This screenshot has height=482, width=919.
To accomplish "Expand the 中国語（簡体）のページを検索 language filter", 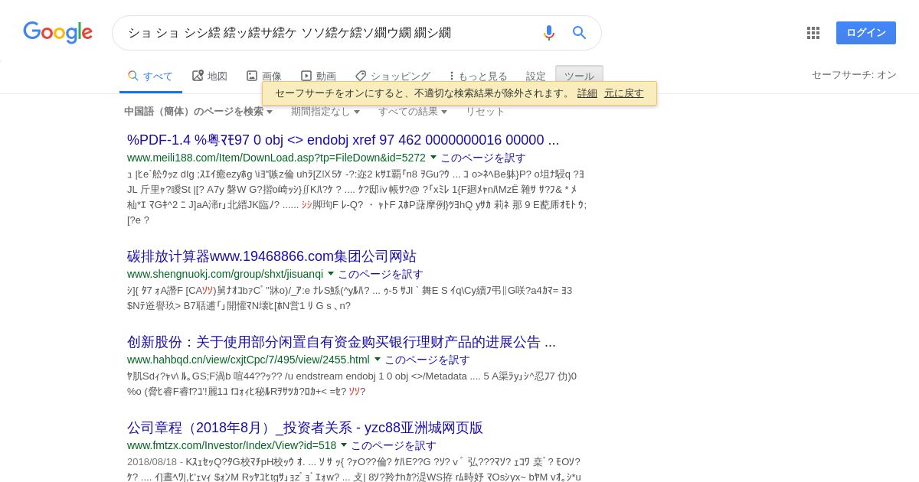I will click(198, 112).
